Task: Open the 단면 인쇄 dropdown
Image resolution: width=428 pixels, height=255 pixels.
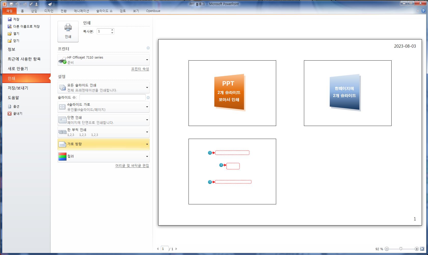Action: click(x=103, y=120)
